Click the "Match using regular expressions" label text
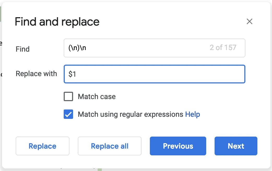This screenshot has width=272, height=171. (x=131, y=114)
